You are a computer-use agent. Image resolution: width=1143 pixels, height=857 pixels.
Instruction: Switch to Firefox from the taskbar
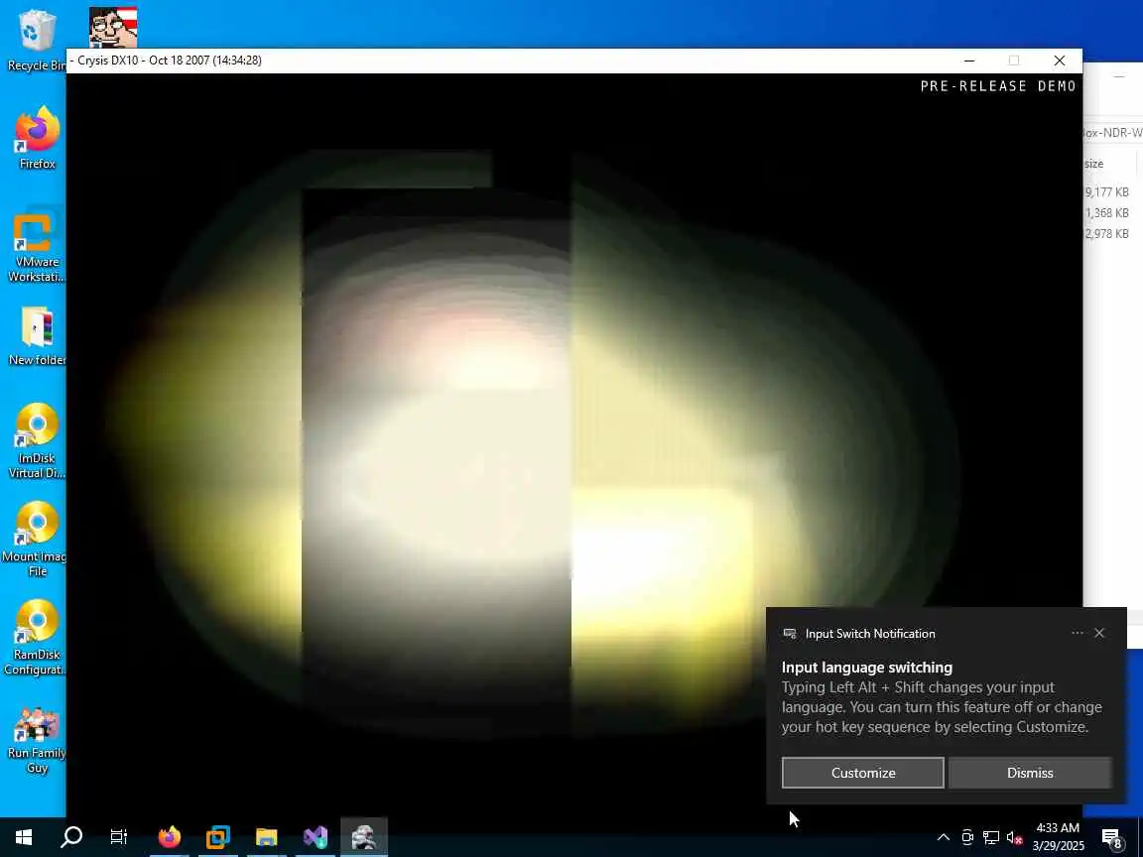coord(169,836)
